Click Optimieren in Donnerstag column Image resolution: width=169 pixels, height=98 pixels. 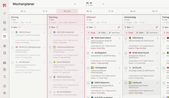(x=152, y=33)
